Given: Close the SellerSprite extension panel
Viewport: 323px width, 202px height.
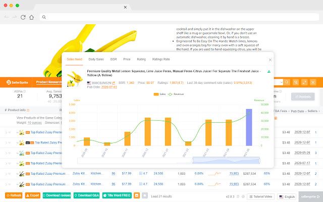Looking at the screenshot, I should [313, 82].
